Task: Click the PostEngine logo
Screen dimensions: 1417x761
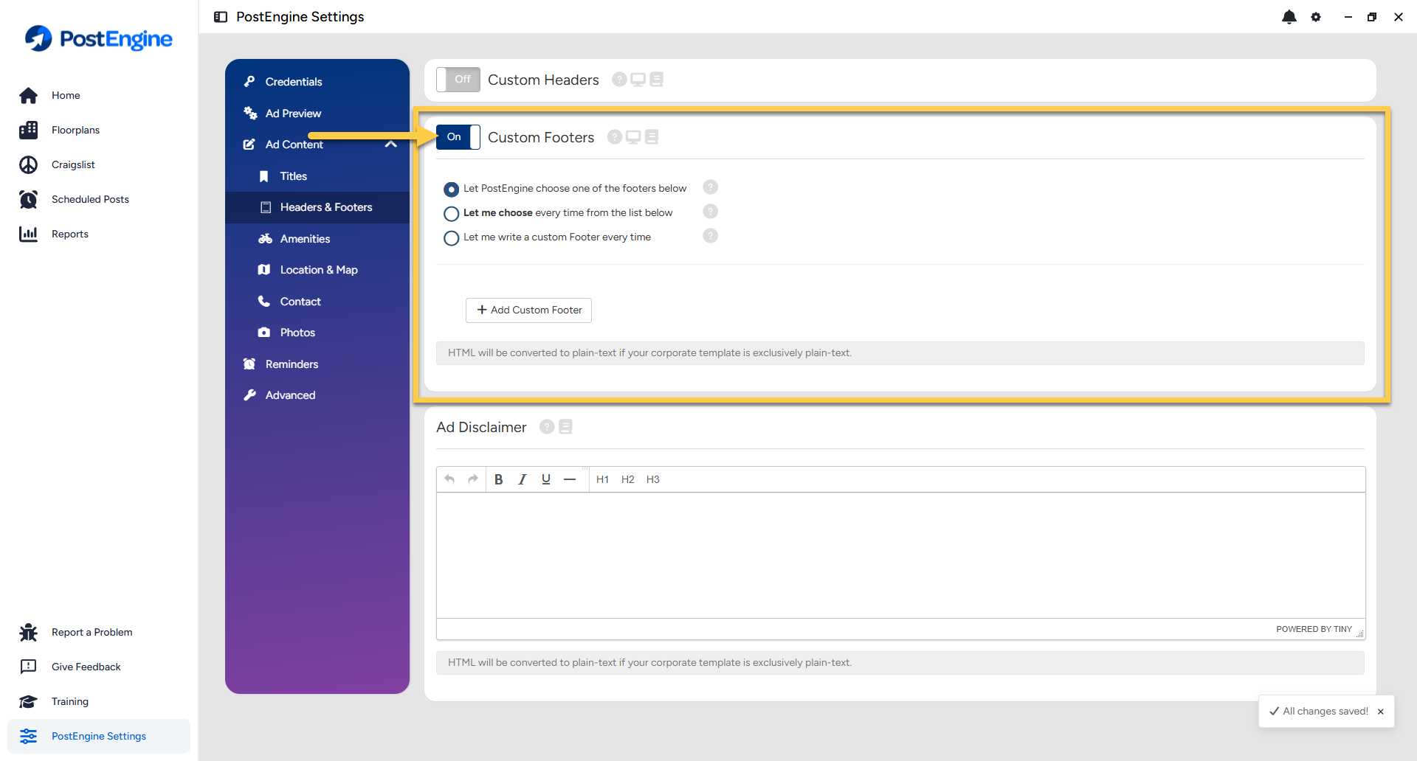Action: (x=99, y=38)
